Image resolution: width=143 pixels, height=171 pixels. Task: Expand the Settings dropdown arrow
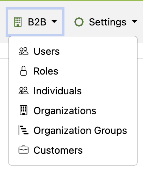click(135, 22)
